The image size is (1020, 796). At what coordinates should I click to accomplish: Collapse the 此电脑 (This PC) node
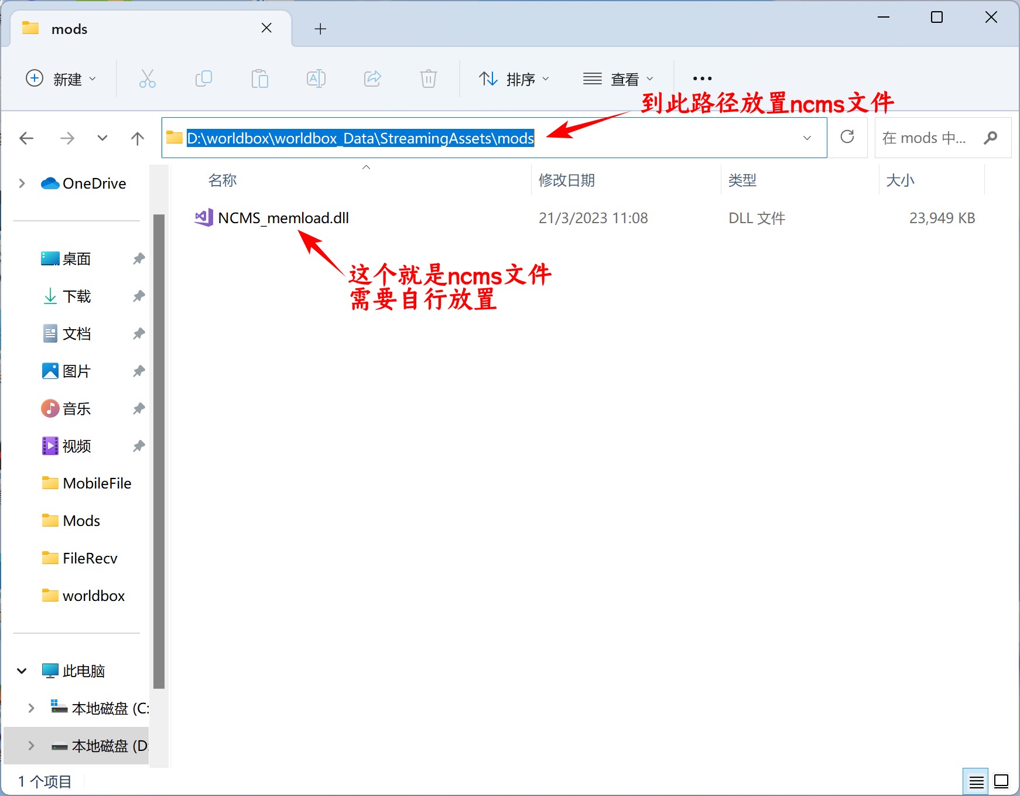[22, 671]
